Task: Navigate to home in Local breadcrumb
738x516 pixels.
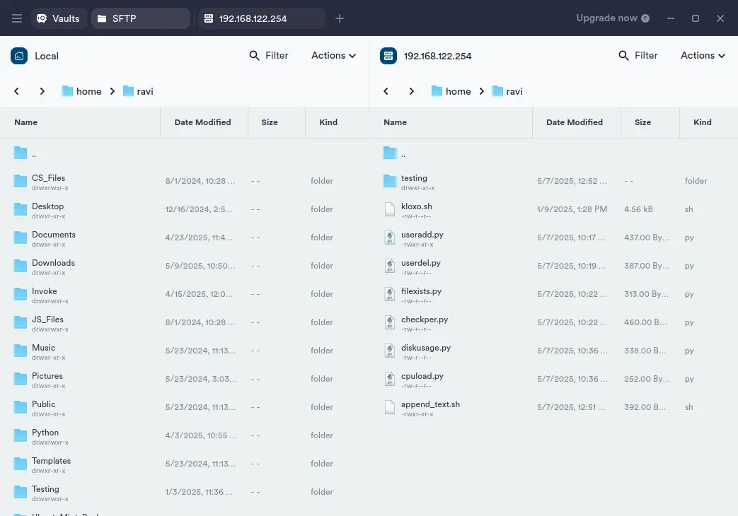Action: [x=88, y=91]
